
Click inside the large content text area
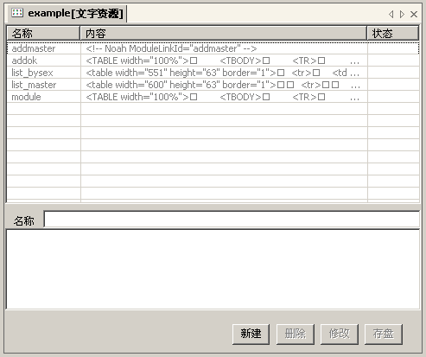[x=213, y=270]
